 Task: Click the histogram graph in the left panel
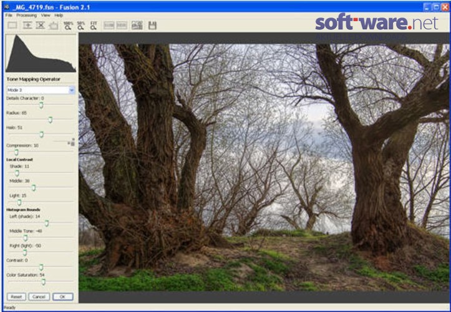(41, 53)
